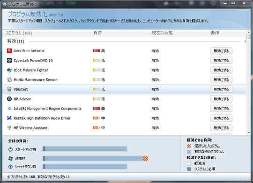Disable Intel Management Engine Components
Image resolution: width=253 pixels, height=183 pixels.
pyautogui.click(x=221, y=109)
